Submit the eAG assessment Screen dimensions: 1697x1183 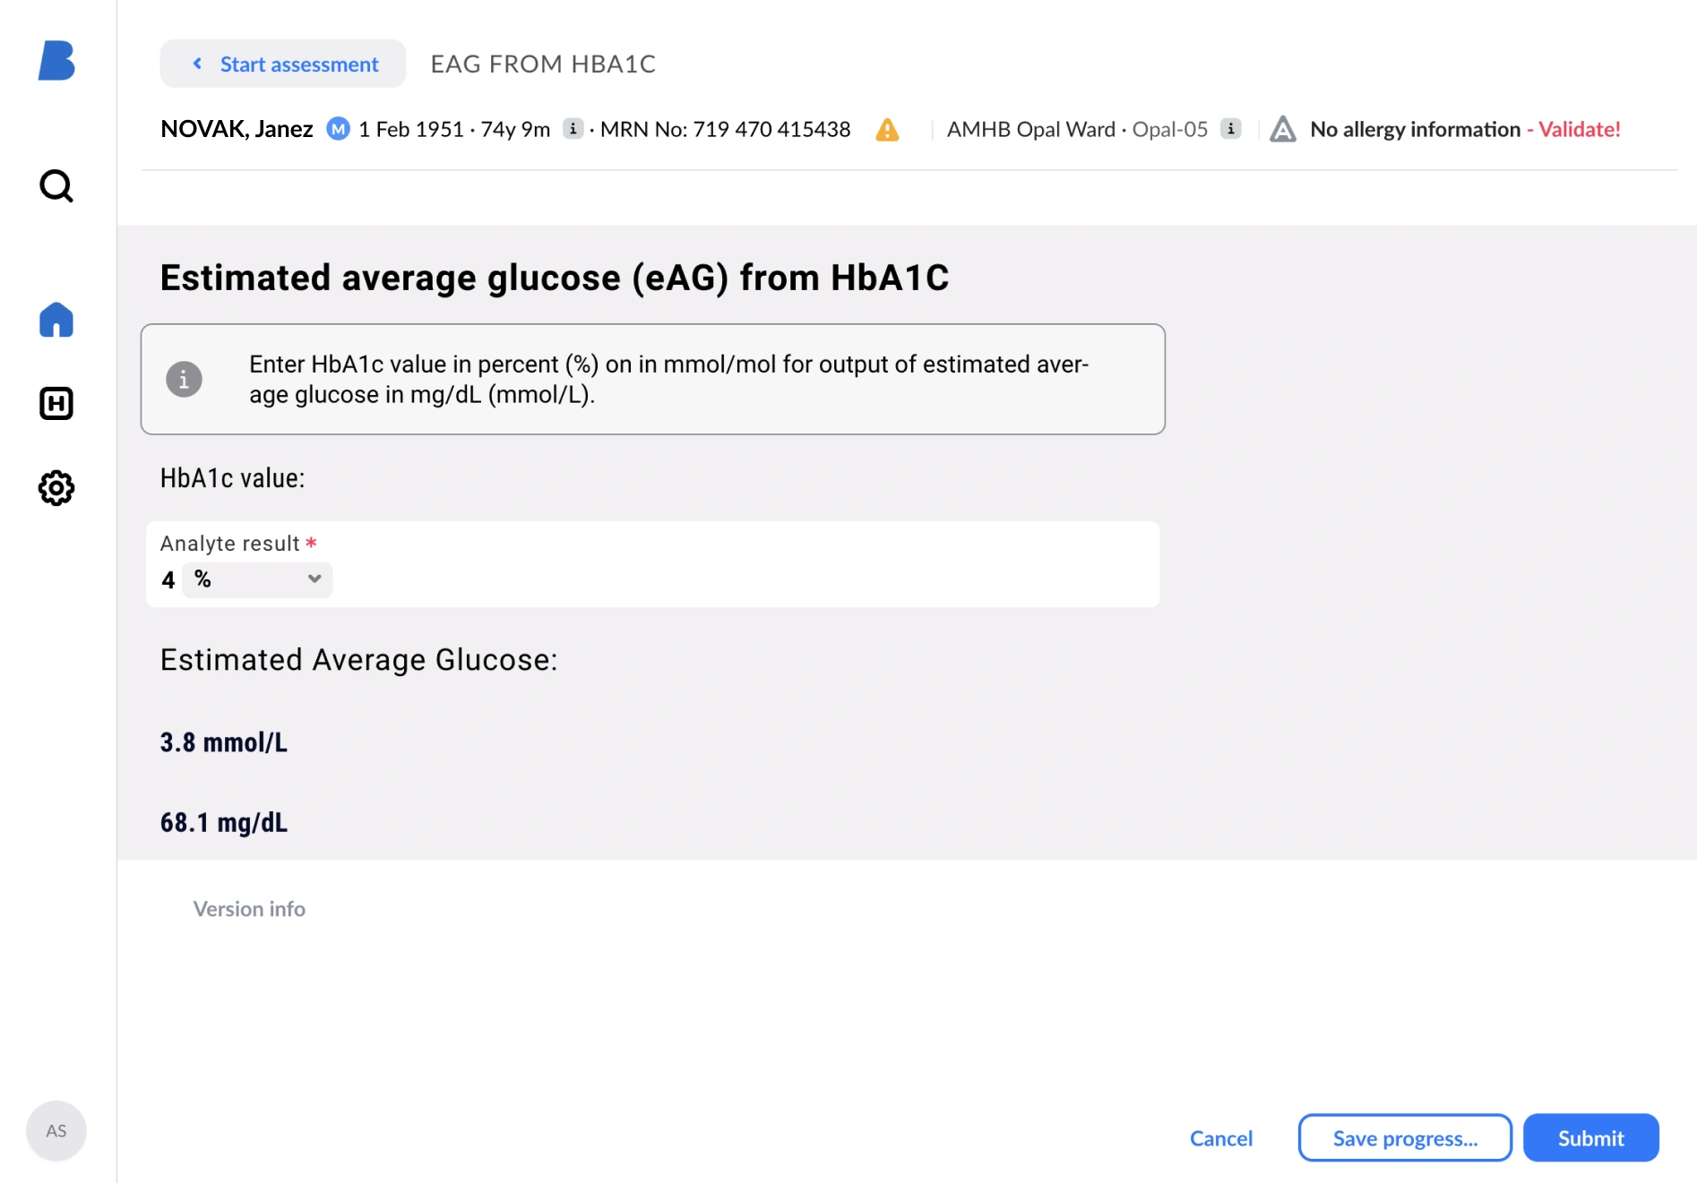[x=1590, y=1138]
